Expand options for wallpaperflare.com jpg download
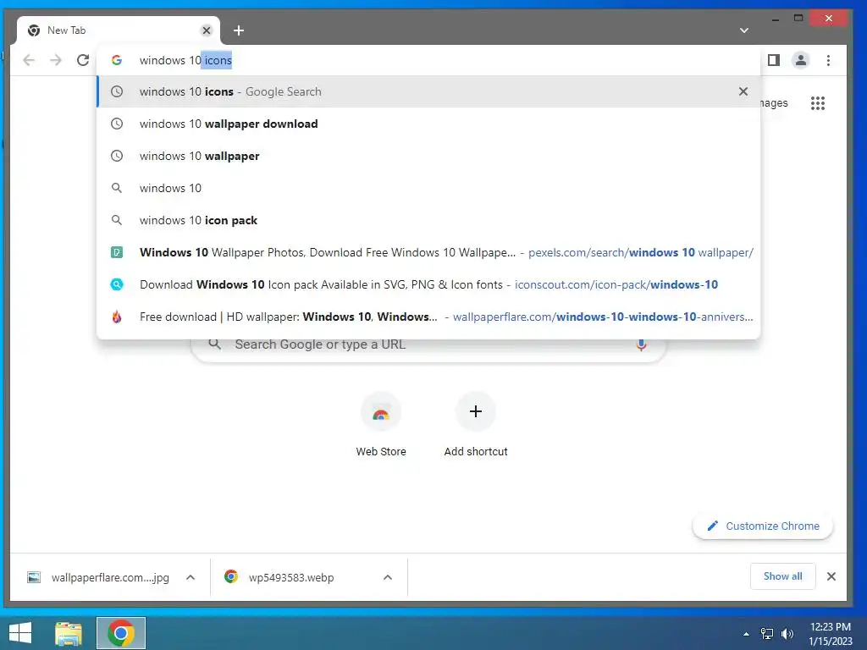Screen dimensions: 867x650 [x=191, y=577]
